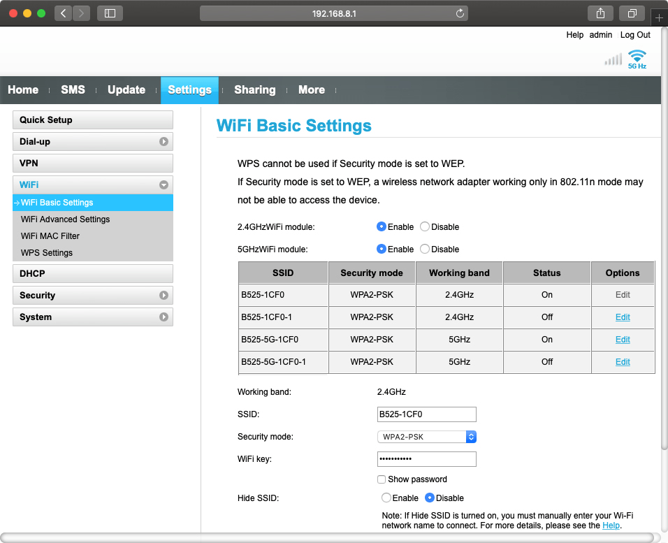Open the Security mode dropdown
This screenshot has width=668, height=543.
(427, 437)
